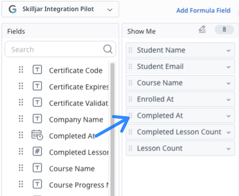Screen dimensions: 239x196
Task: Click the Add Formula Field link
Action: [x=203, y=10]
